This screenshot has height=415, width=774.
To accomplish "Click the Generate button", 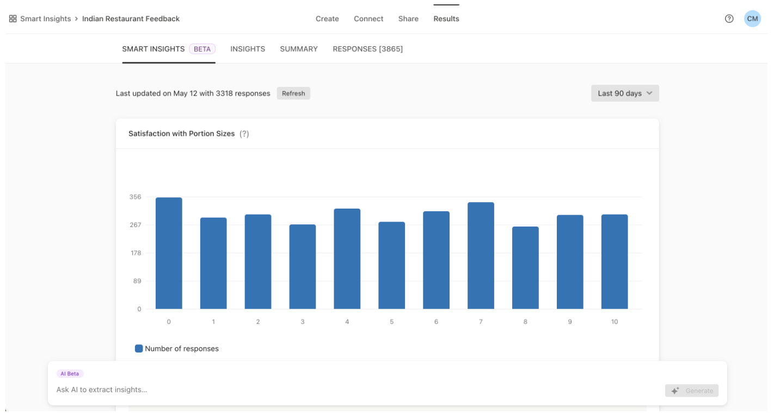I will (x=692, y=391).
